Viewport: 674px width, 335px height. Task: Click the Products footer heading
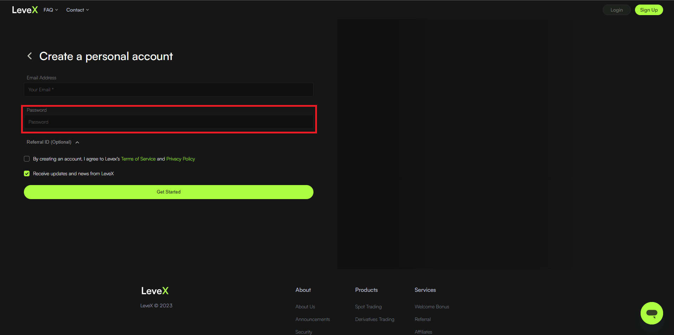pos(366,290)
